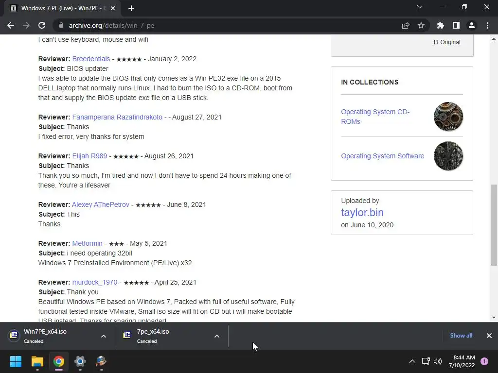Viewport: 498px width, 373px height.
Task: Expand options for Win7PE_x64.iso download
Action: pos(104,336)
